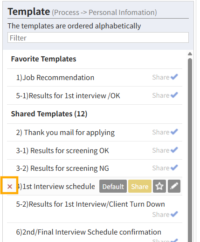200x242 pixels.
Task: Edit 1st Interview schedule using pencil icon
Action: click(x=174, y=186)
